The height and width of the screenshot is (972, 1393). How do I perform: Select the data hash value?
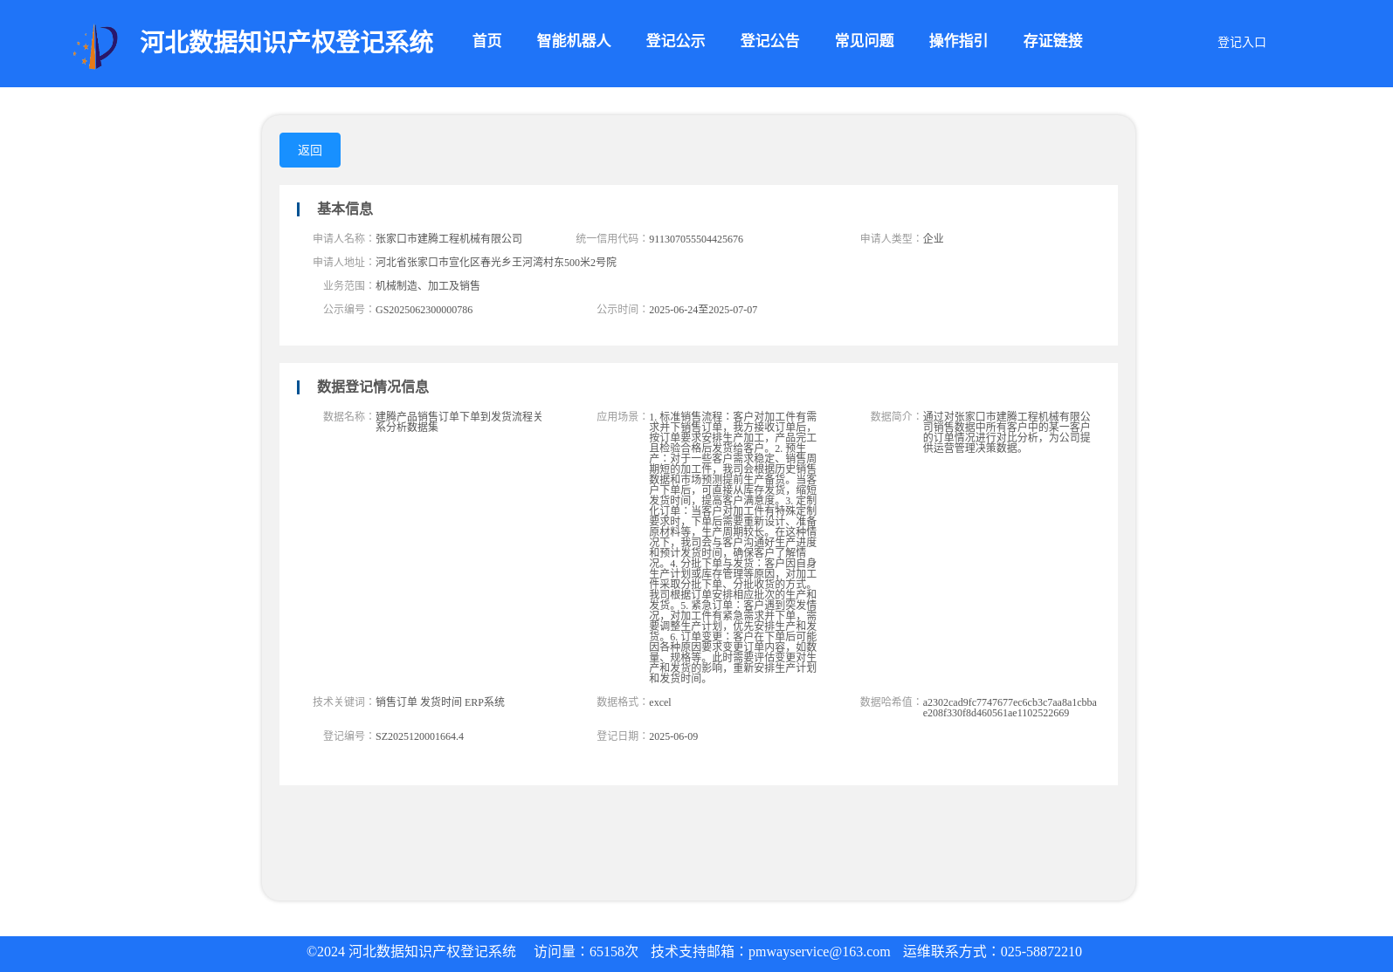point(1010,708)
